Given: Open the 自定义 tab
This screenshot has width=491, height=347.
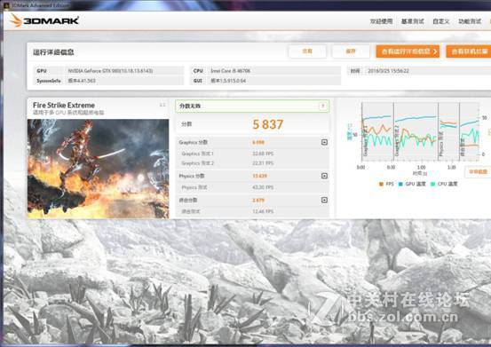Looking at the screenshot, I should [x=441, y=21].
